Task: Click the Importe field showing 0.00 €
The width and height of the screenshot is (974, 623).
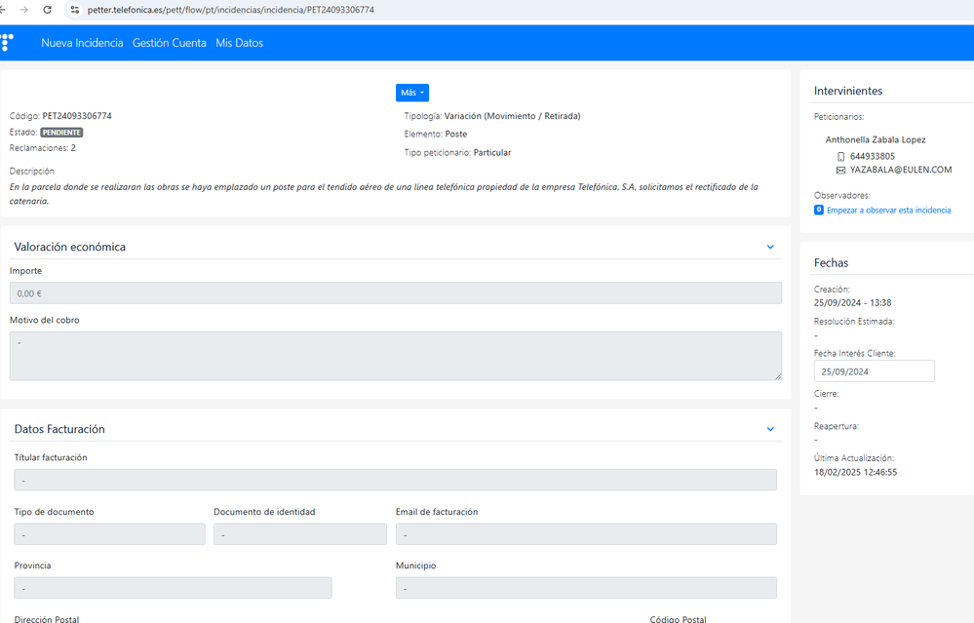Action: click(x=395, y=293)
